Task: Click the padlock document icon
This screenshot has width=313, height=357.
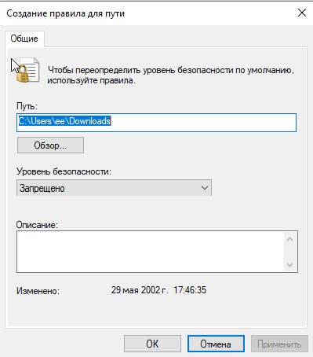Action: (x=27, y=70)
